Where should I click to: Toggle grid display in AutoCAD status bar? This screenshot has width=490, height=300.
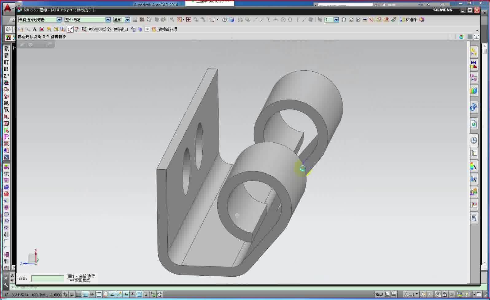(78, 294)
